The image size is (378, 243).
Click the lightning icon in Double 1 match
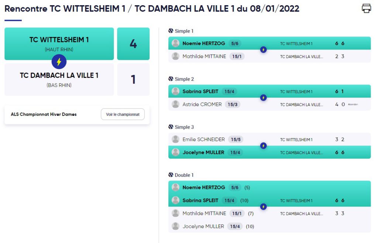(x=263, y=206)
